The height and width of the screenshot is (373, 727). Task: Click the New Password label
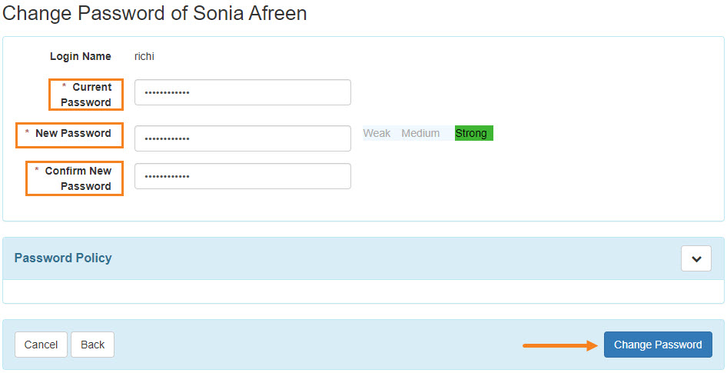click(73, 134)
